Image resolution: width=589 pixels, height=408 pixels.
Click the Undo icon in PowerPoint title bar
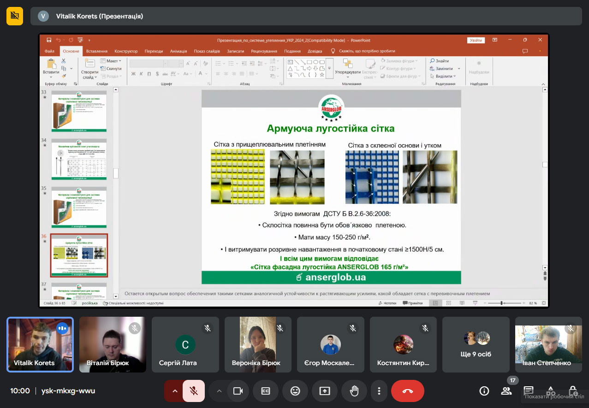tap(59, 40)
